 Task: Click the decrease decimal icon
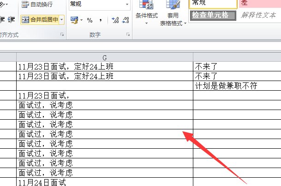126,20
